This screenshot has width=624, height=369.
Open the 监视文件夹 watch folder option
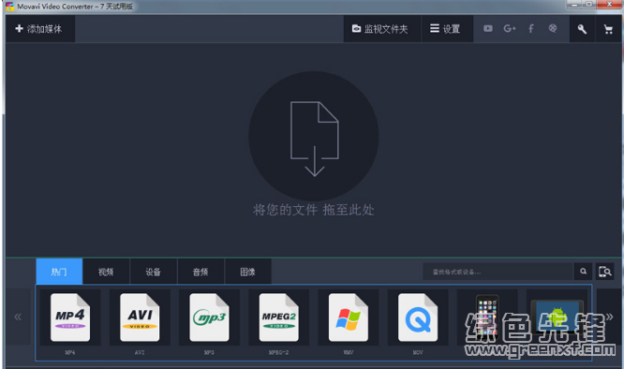point(381,29)
